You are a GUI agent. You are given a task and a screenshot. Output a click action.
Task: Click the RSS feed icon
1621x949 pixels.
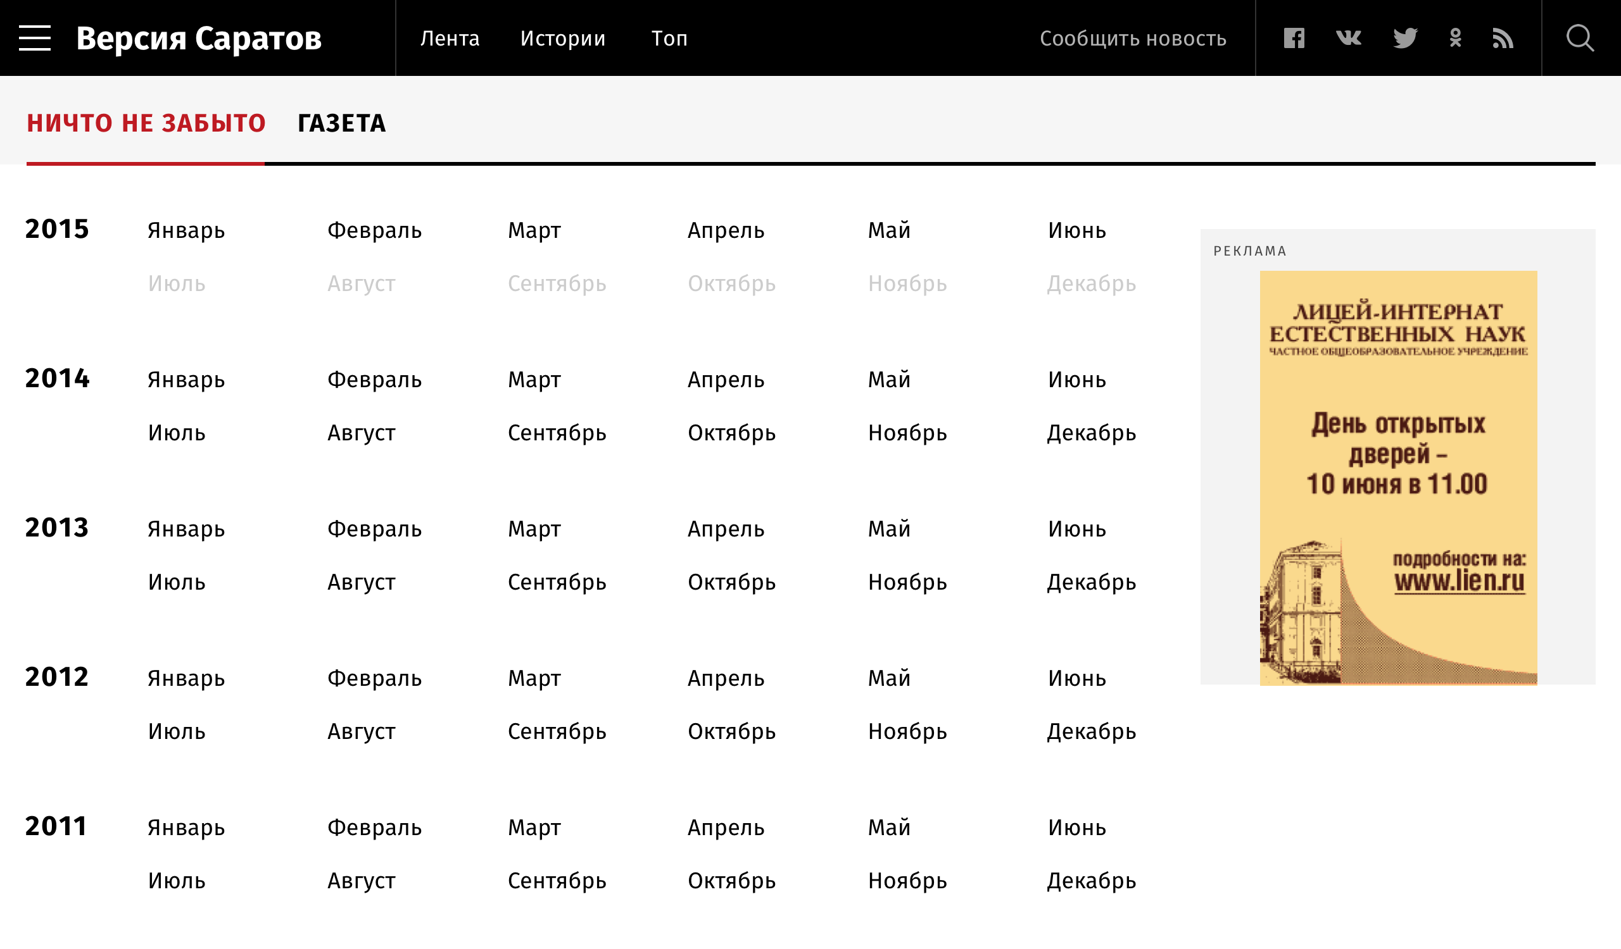1503,38
